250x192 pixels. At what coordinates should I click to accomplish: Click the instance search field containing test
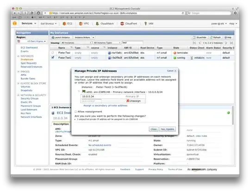pos(132,43)
